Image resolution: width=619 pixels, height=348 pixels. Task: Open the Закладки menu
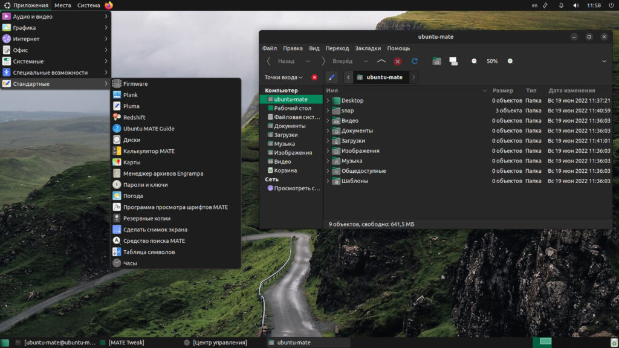(368, 48)
